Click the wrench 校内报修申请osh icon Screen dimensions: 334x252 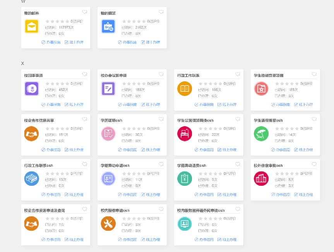pyautogui.click(x=108, y=224)
